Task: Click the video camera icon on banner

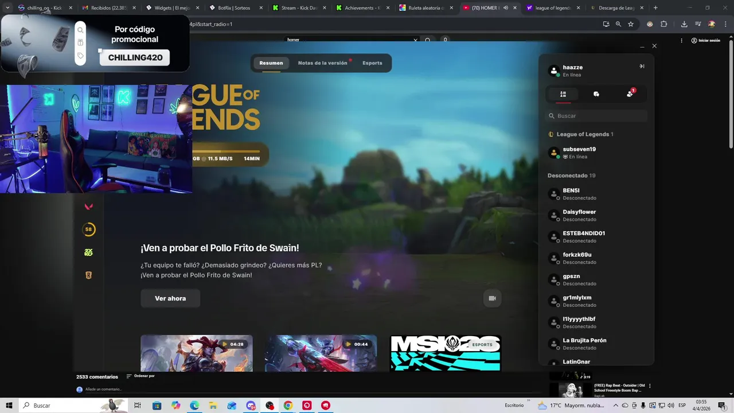Action: click(492, 298)
